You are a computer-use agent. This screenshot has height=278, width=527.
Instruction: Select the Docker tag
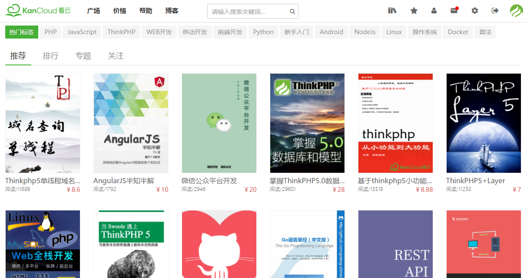pyautogui.click(x=458, y=32)
